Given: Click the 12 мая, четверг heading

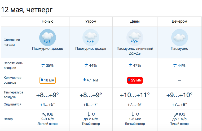Looking at the screenshot, I should [x=27, y=10].
